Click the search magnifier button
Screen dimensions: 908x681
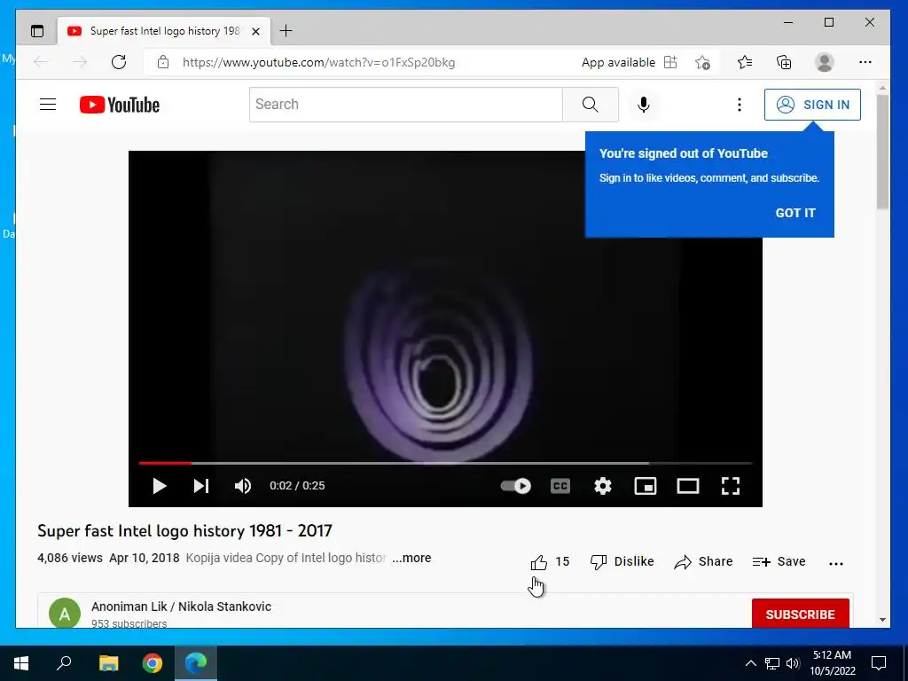590,105
